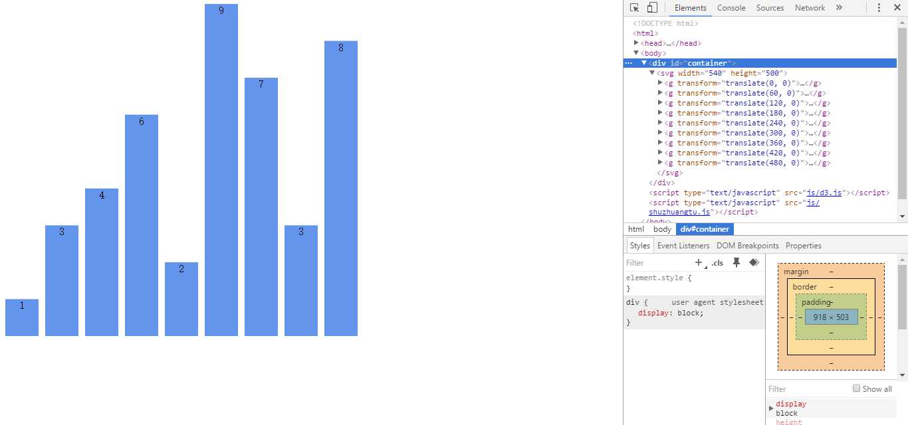Select the opening <html> tag line
Image resolution: width=908 pixels, height=425 pixels.
coord(645,33)
